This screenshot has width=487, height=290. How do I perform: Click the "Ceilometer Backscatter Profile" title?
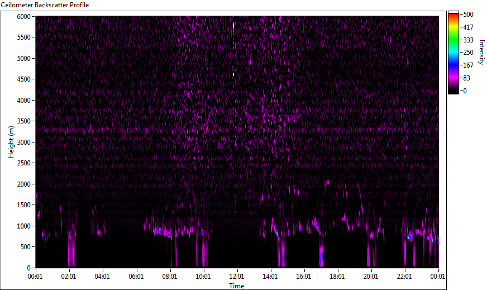(x=45, y=5)
